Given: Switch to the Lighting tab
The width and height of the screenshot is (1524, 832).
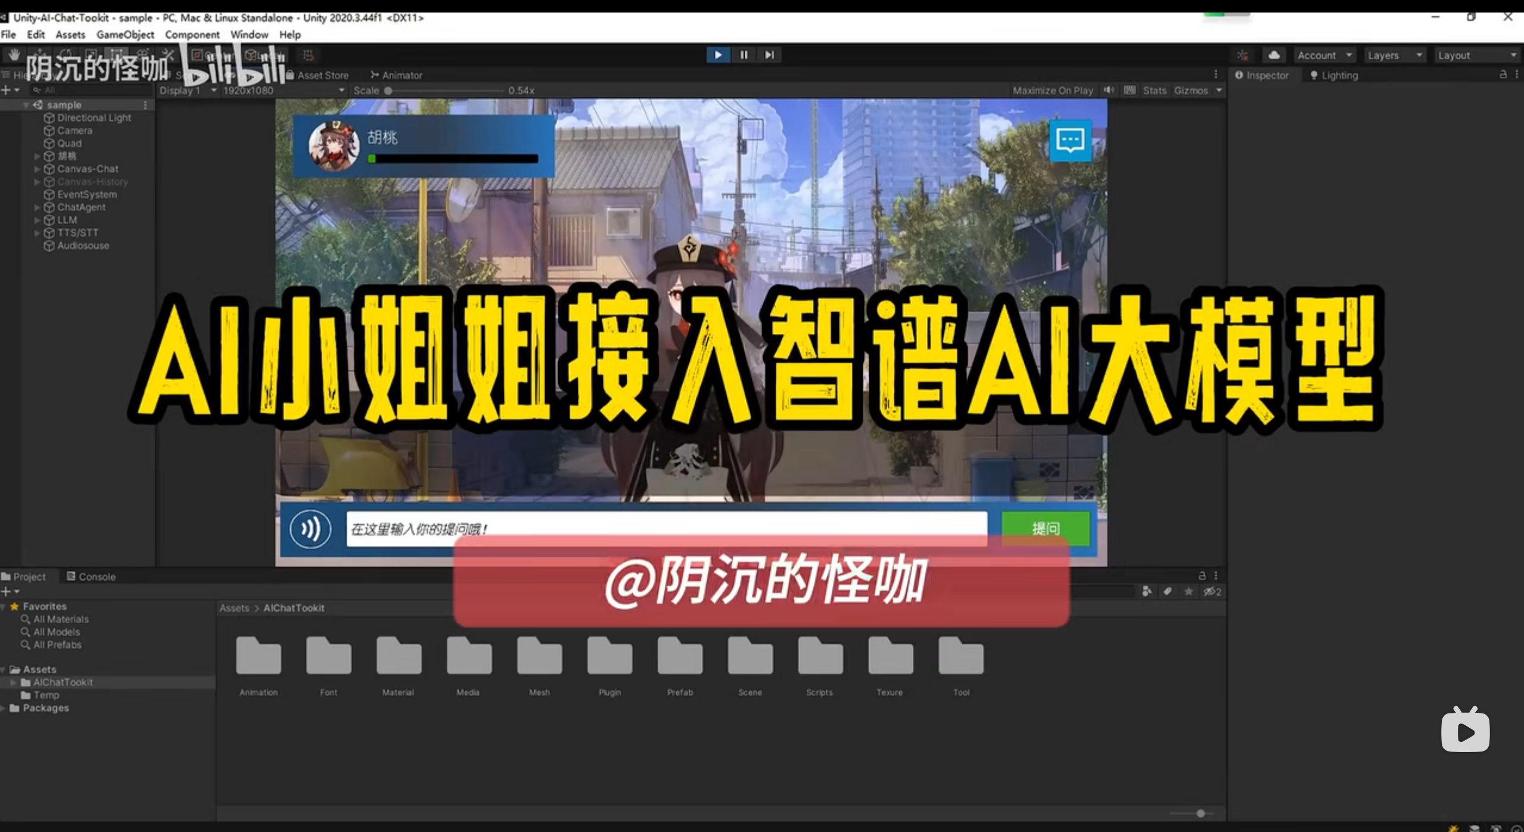Looking at the screenshot, I should [x=1334, y=75].
